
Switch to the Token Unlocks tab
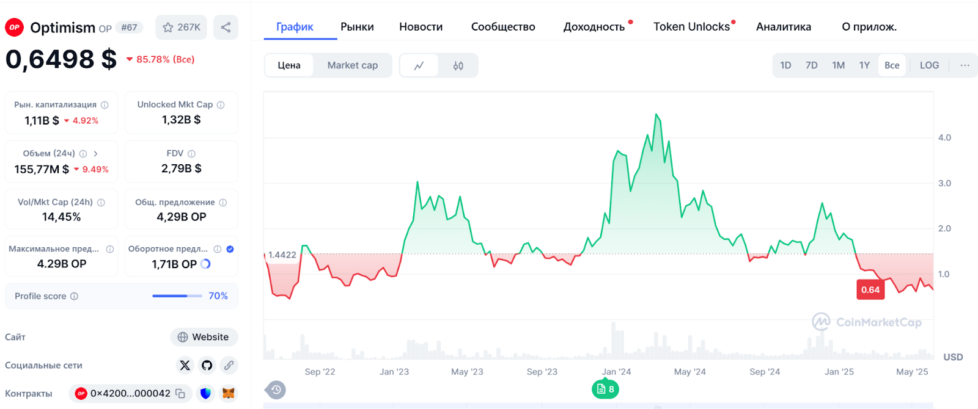point(691,27)
